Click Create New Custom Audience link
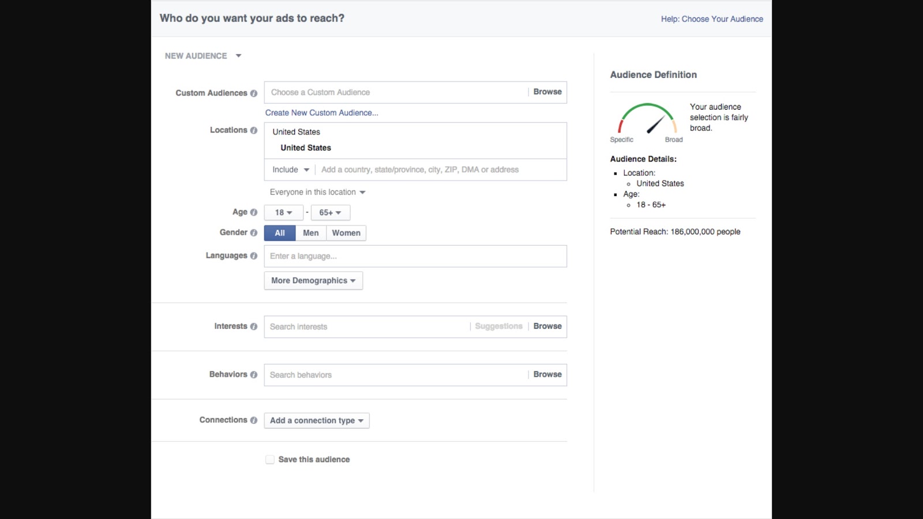This screenshot has width=923, height=519. [x=321, y=113]
